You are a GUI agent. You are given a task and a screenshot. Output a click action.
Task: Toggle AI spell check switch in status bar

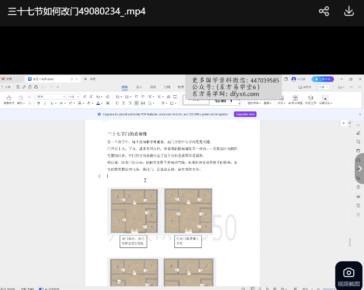tap(41, 289)
